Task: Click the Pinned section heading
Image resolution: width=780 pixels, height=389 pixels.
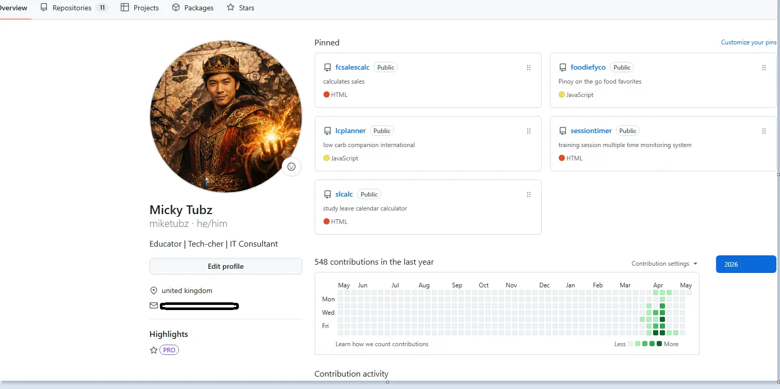Action: click(327, 43)
